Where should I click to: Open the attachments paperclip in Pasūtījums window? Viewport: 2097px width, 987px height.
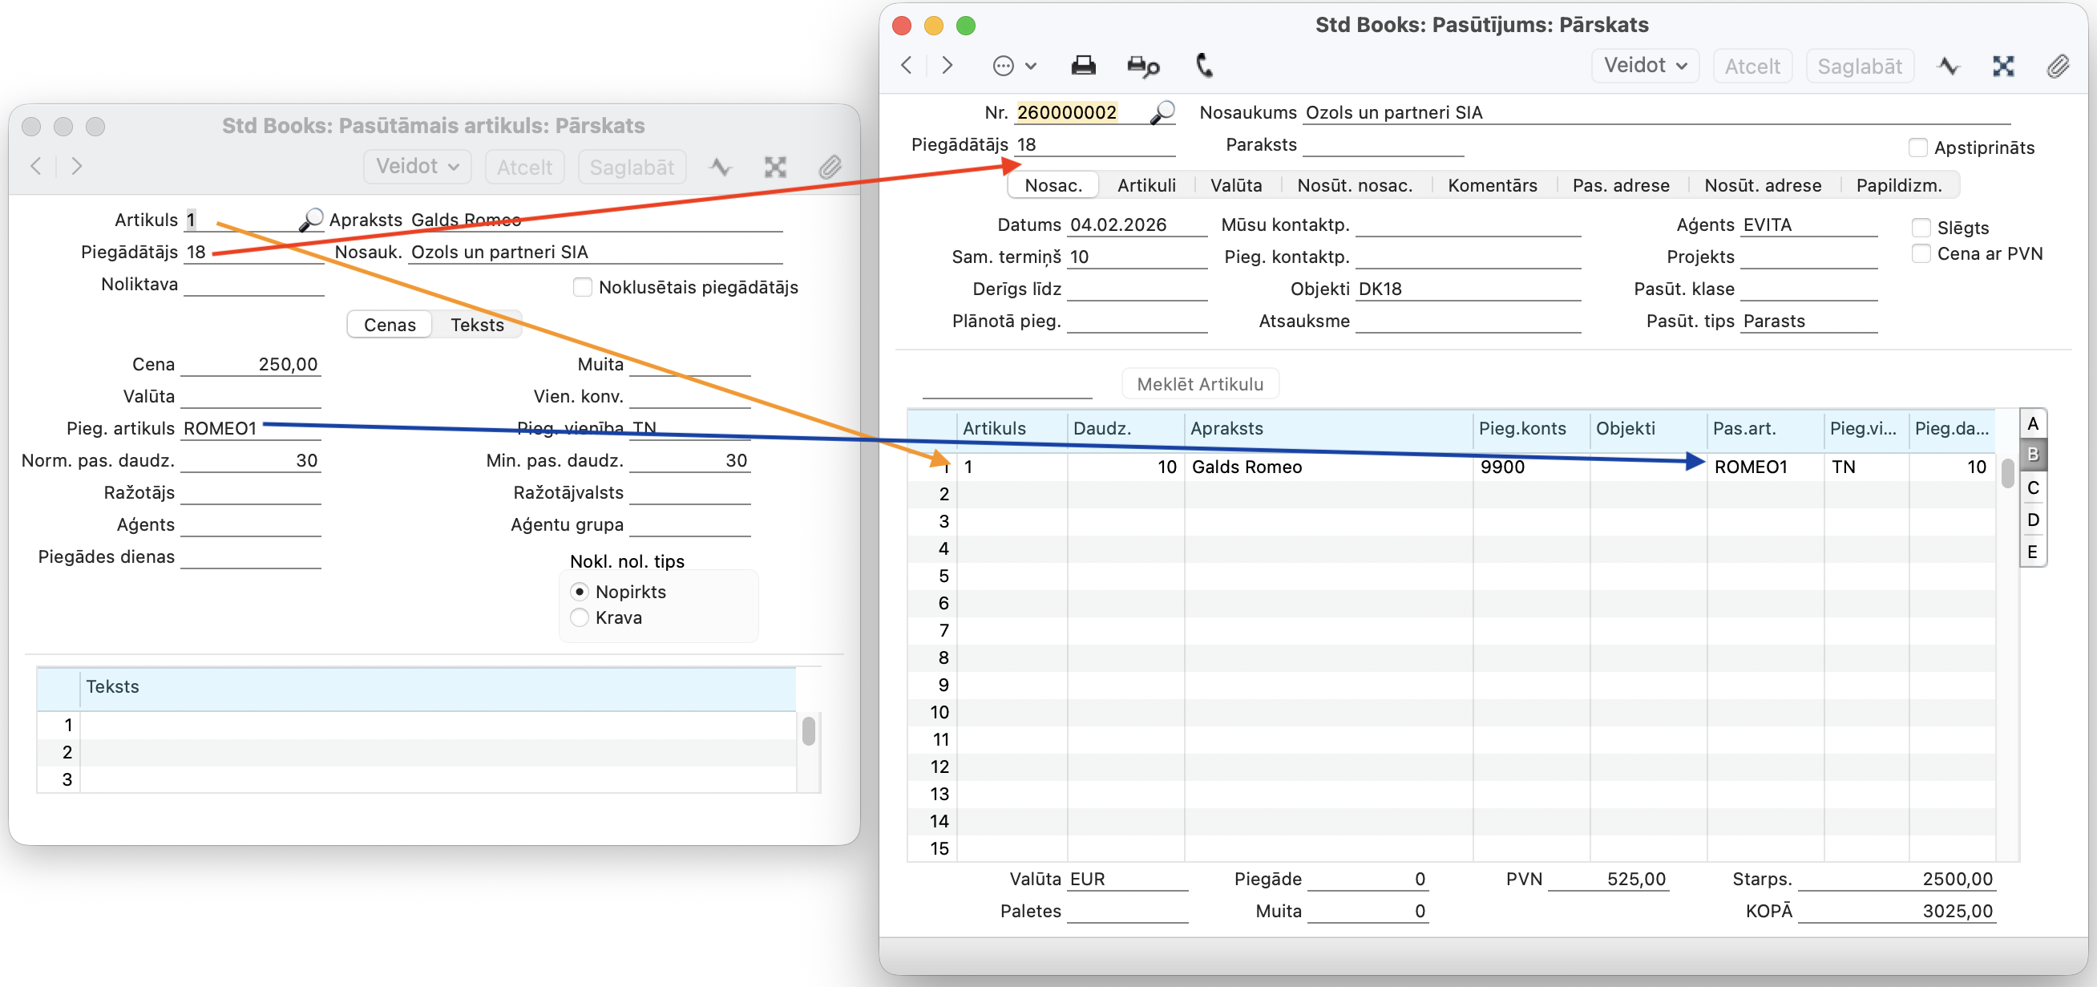pos(2058,66)
